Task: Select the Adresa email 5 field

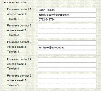Action: point(67,81)
